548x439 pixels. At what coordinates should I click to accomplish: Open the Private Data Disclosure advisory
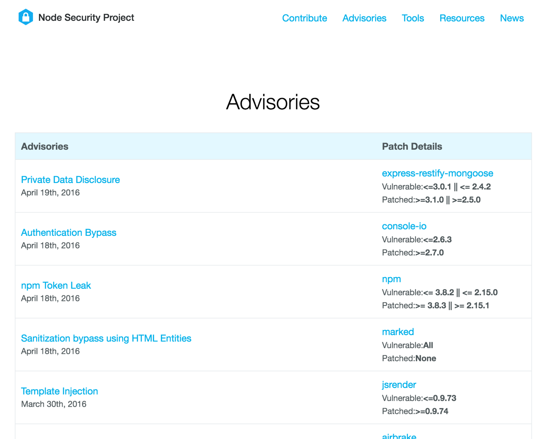pyautogui.click(x=70, y=180)
